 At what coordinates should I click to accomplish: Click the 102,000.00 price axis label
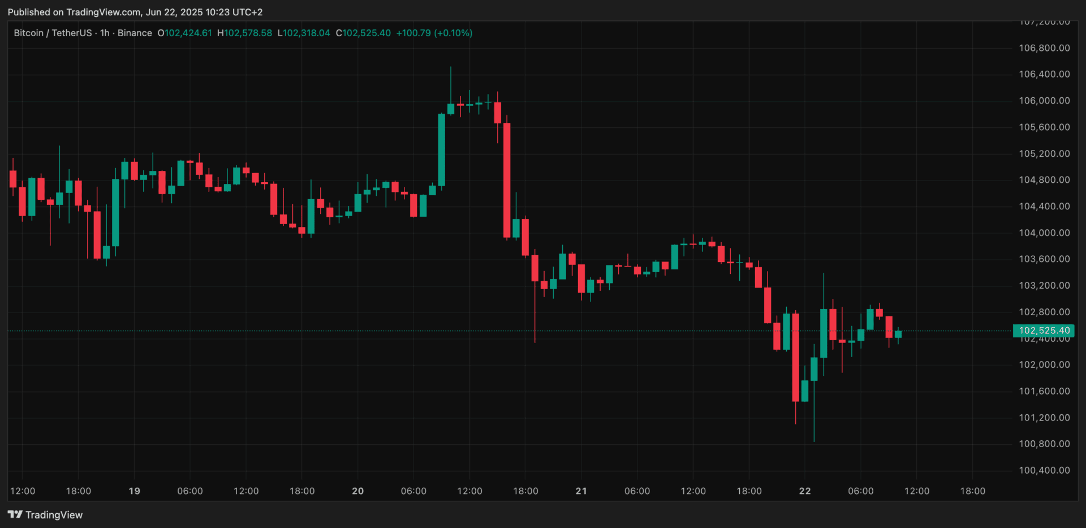pos(1044,364)
